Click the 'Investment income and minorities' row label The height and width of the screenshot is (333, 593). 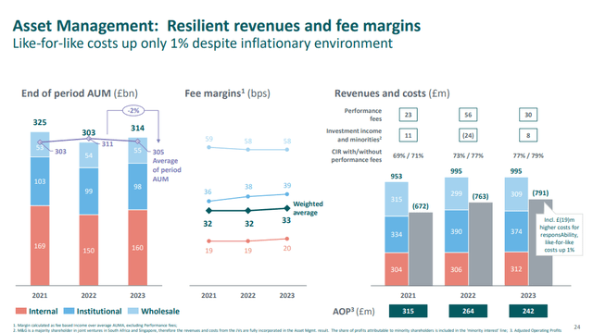point(354,135)
